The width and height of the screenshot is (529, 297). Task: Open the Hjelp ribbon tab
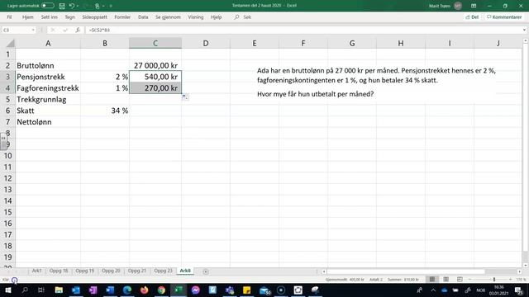pos(216,17)
